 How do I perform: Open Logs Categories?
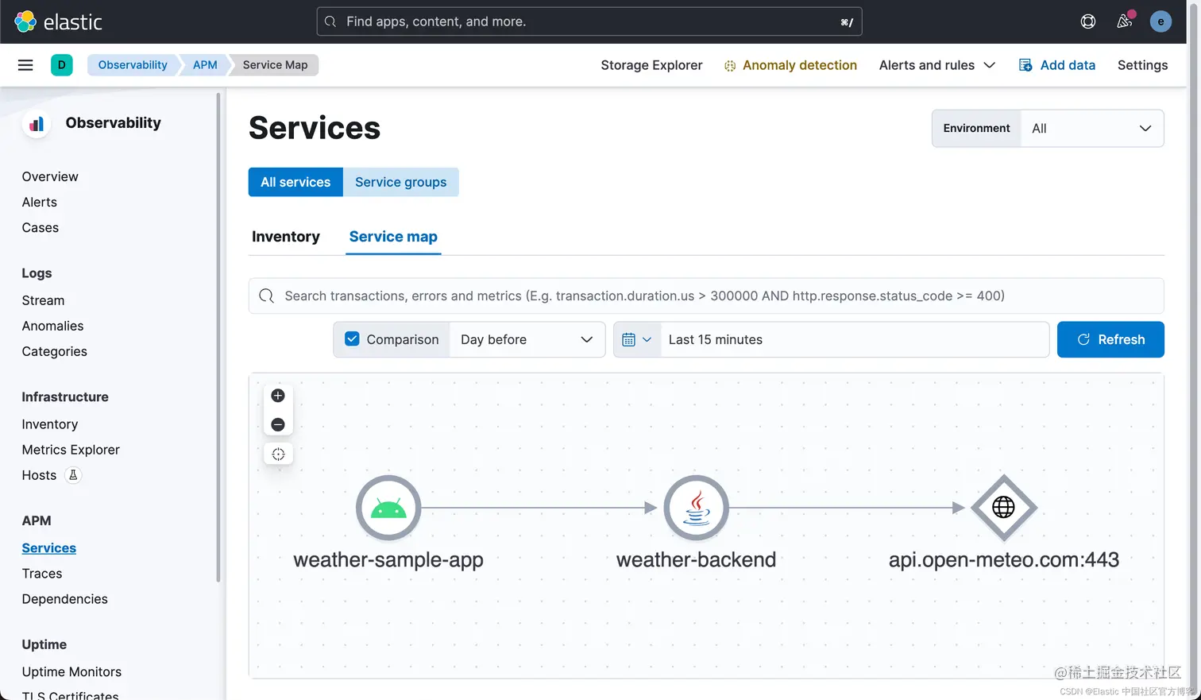pyautogui.click(x=55, y=351)
